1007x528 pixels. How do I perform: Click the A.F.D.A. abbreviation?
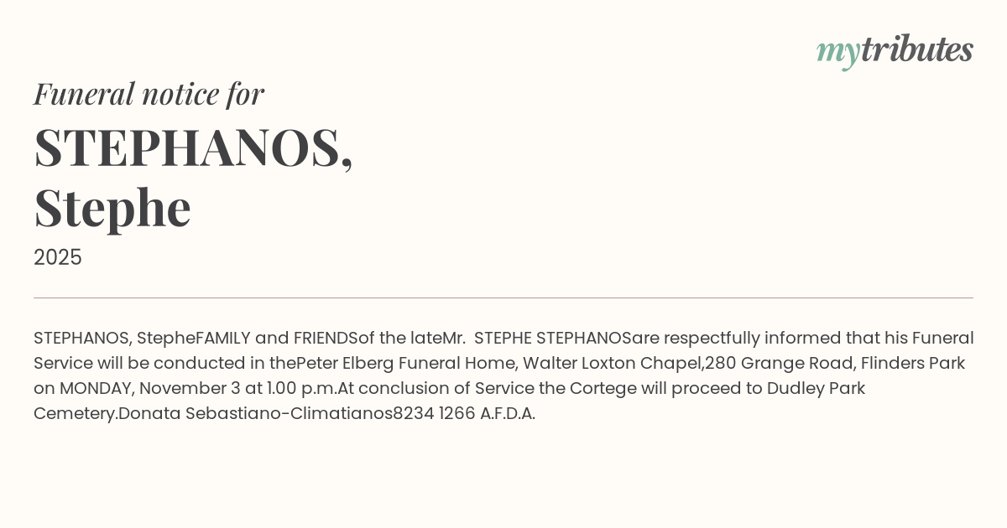coord(508,413)
